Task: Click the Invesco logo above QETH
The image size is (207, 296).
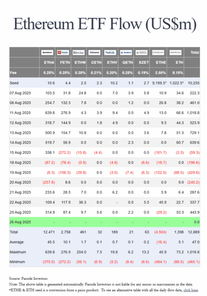Action: tap(126, 53)
